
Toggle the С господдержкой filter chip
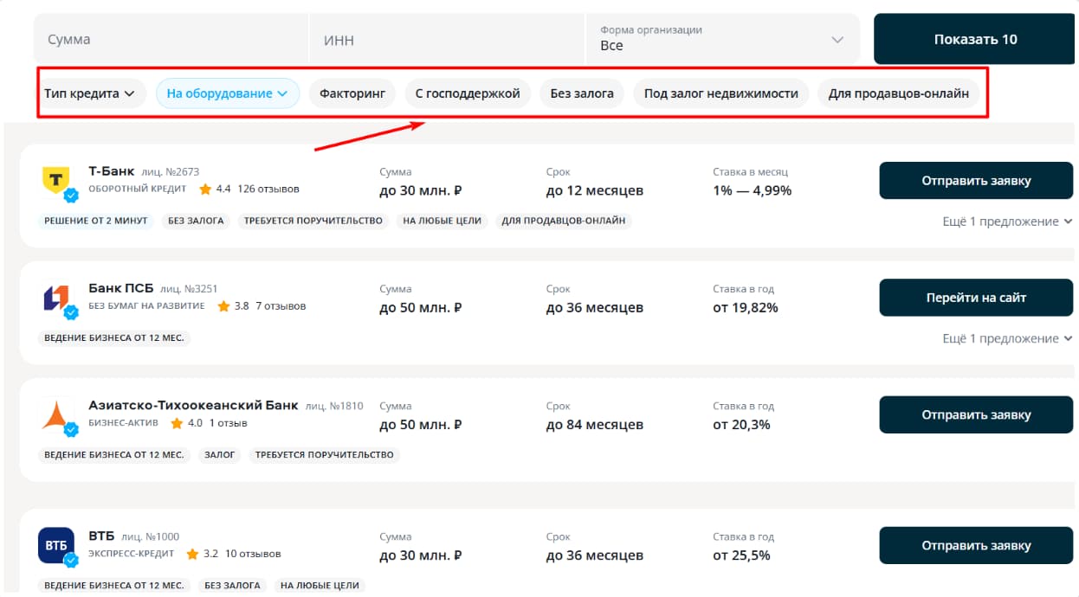468,93
